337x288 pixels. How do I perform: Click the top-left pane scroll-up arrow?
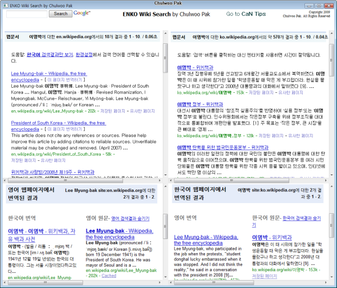165,33
